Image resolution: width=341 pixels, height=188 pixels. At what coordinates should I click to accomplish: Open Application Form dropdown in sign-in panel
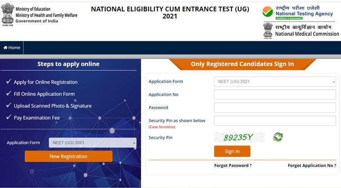click(x=275, y=82)
